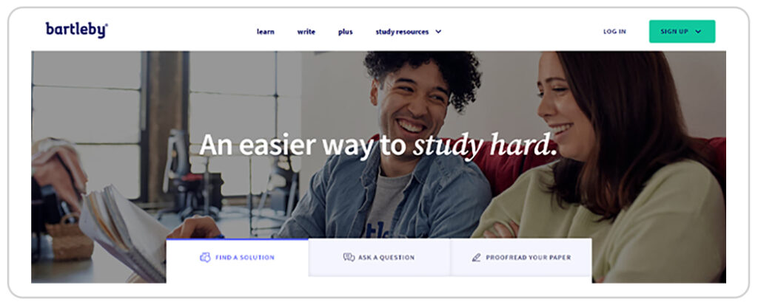758x305 pixels.
Task: Expand the study resources chevron
Action: tap(438, 32)
